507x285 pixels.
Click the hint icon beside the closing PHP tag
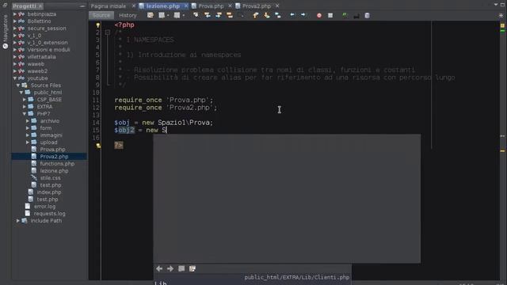point(98,146)
